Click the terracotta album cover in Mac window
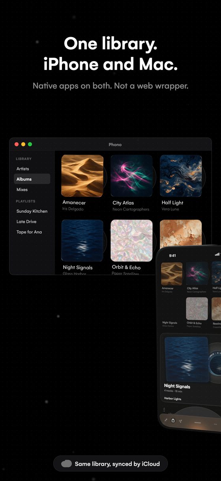 coord(181,233)
